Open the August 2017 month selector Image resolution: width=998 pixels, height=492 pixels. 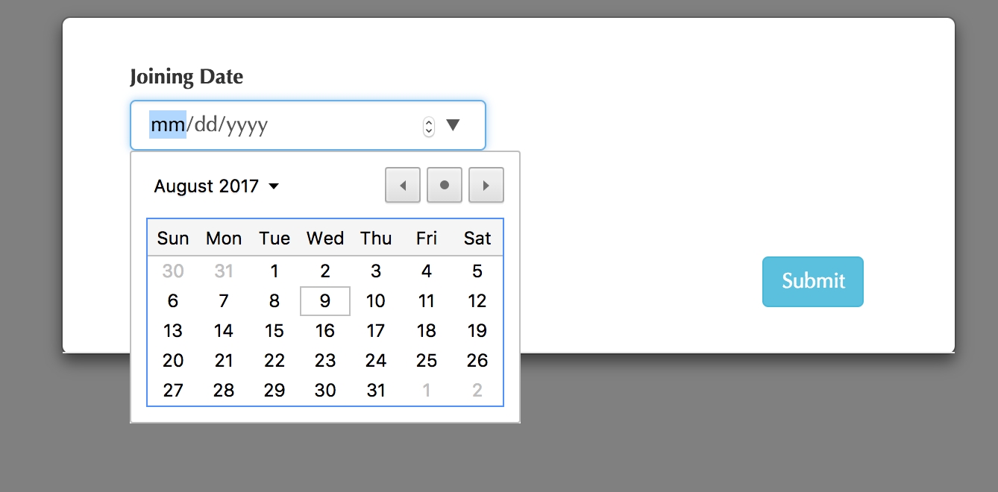coord(216,186)
